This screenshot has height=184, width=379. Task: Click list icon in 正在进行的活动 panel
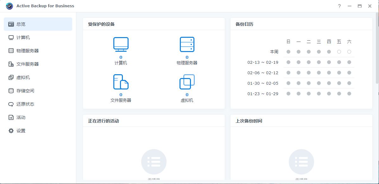[x=154, y=162]
